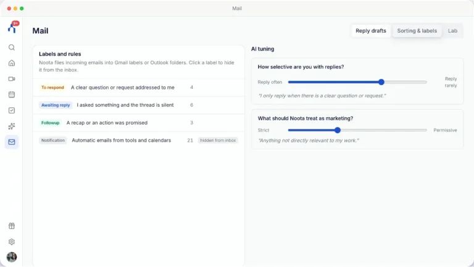Open AI sparkle icon in sidebar
The width and height of the screenshot is (474, 267).
coord(12,126)
